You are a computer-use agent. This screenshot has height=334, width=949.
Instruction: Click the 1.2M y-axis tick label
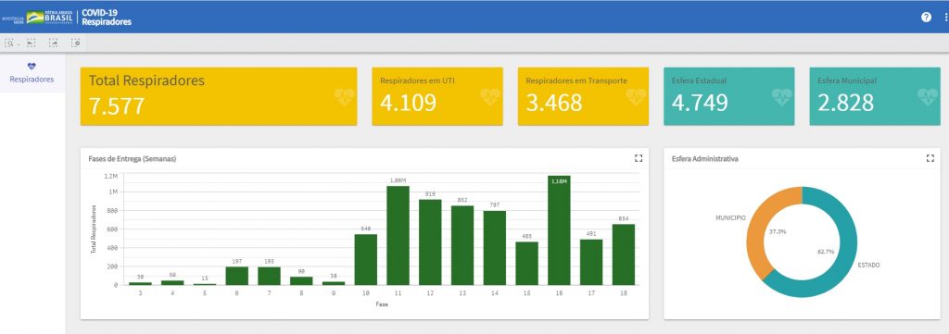tap(111, 177)
